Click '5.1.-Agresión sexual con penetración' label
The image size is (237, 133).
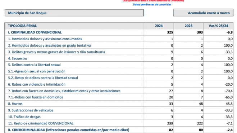coord(37,71)
